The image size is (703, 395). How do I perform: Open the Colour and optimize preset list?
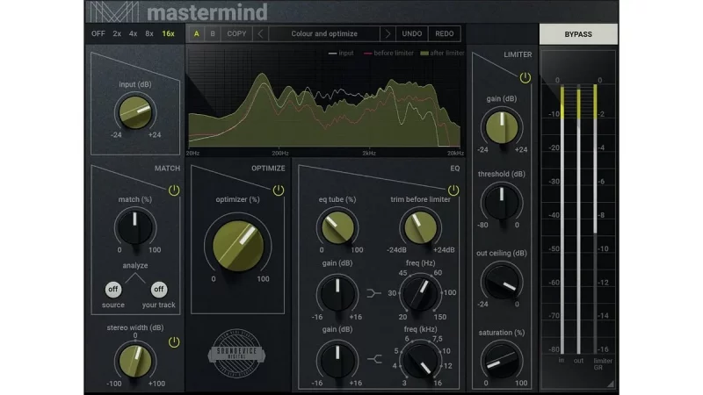(x=324, y=34)
